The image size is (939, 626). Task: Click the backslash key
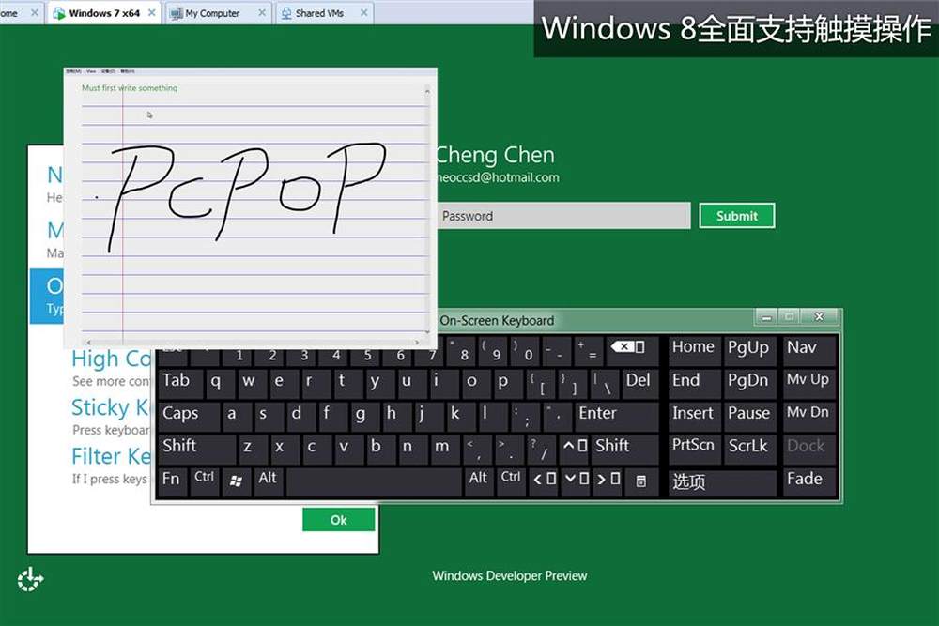(x=605, y=383)
